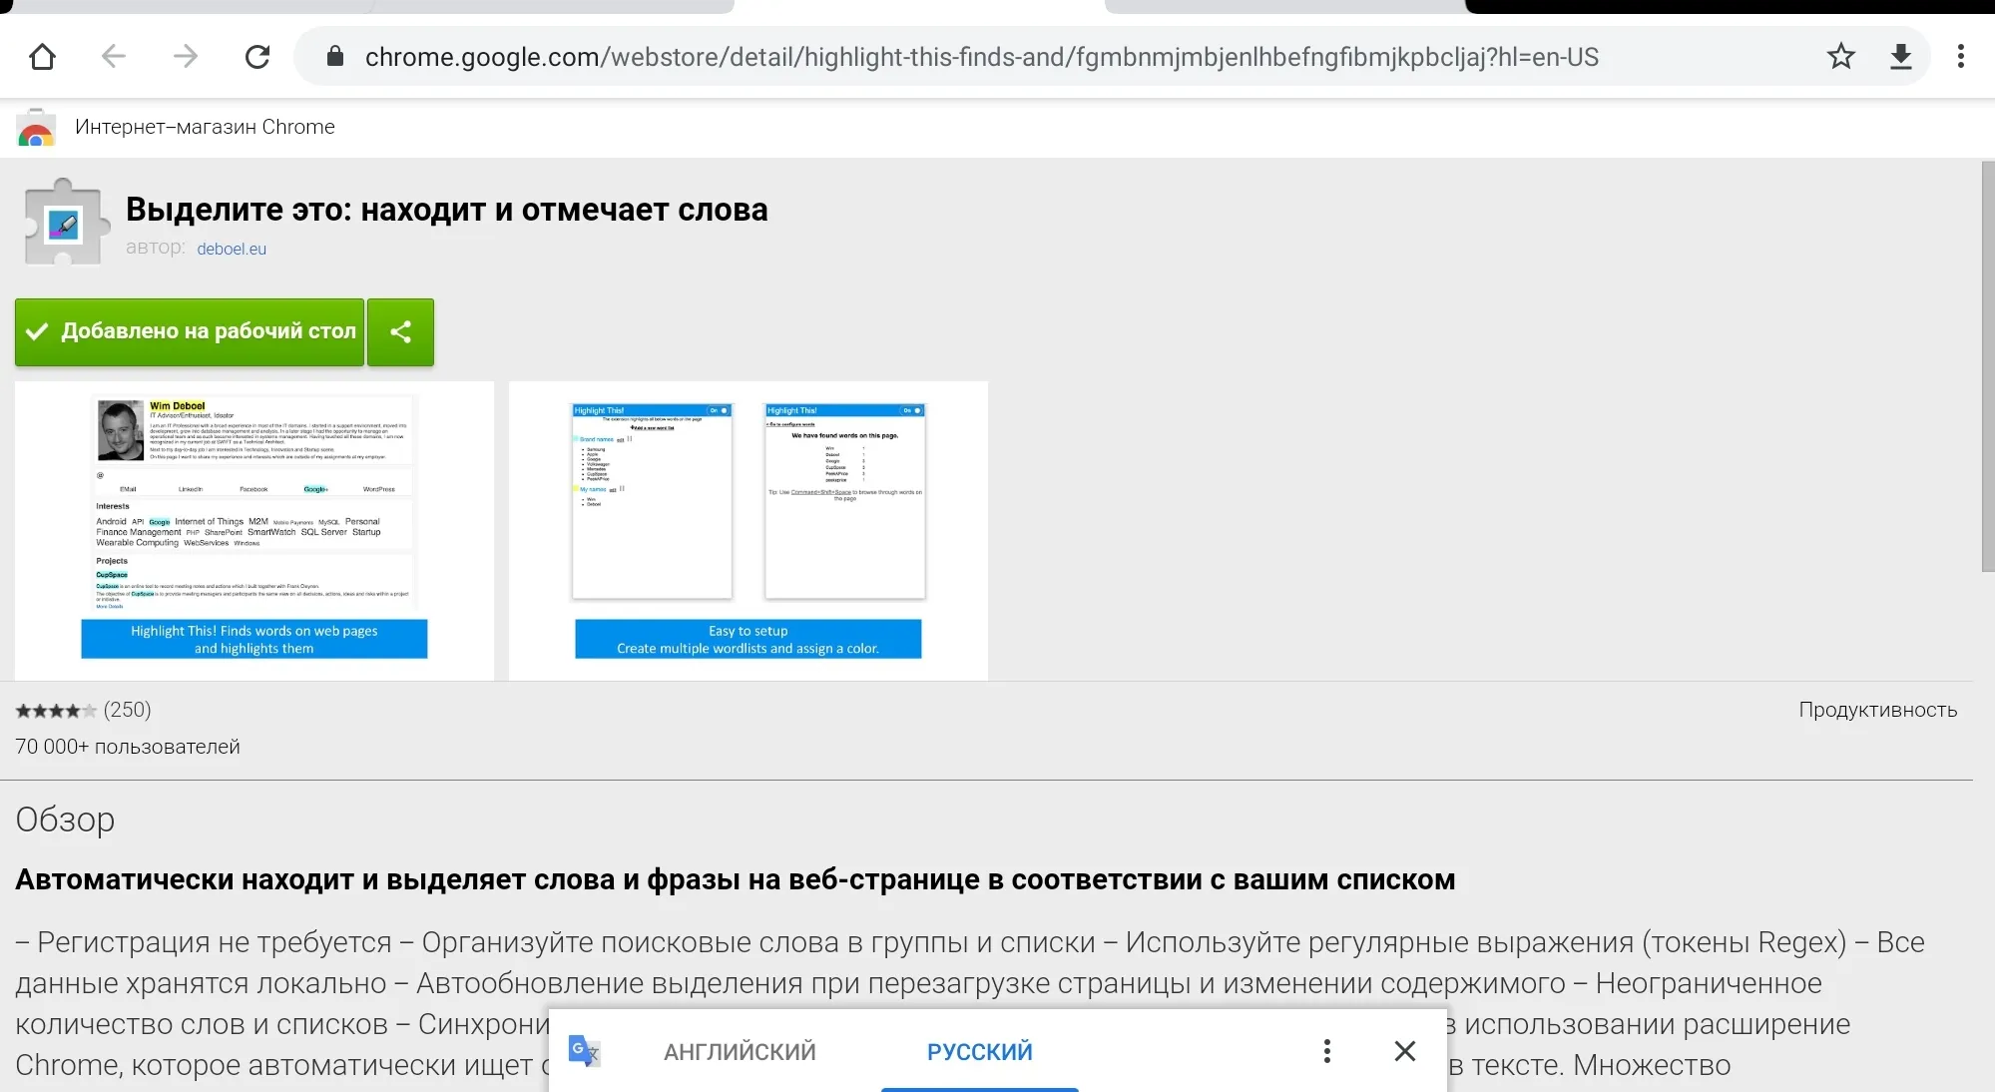Click the page vertical scrollbar thumb
The height and width of the screenshot is (1092, 1995).
tap(1987, 367)
